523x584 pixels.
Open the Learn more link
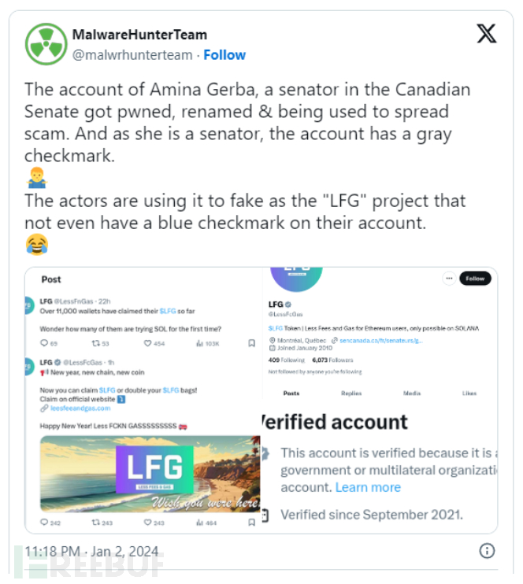pos(368,487)
